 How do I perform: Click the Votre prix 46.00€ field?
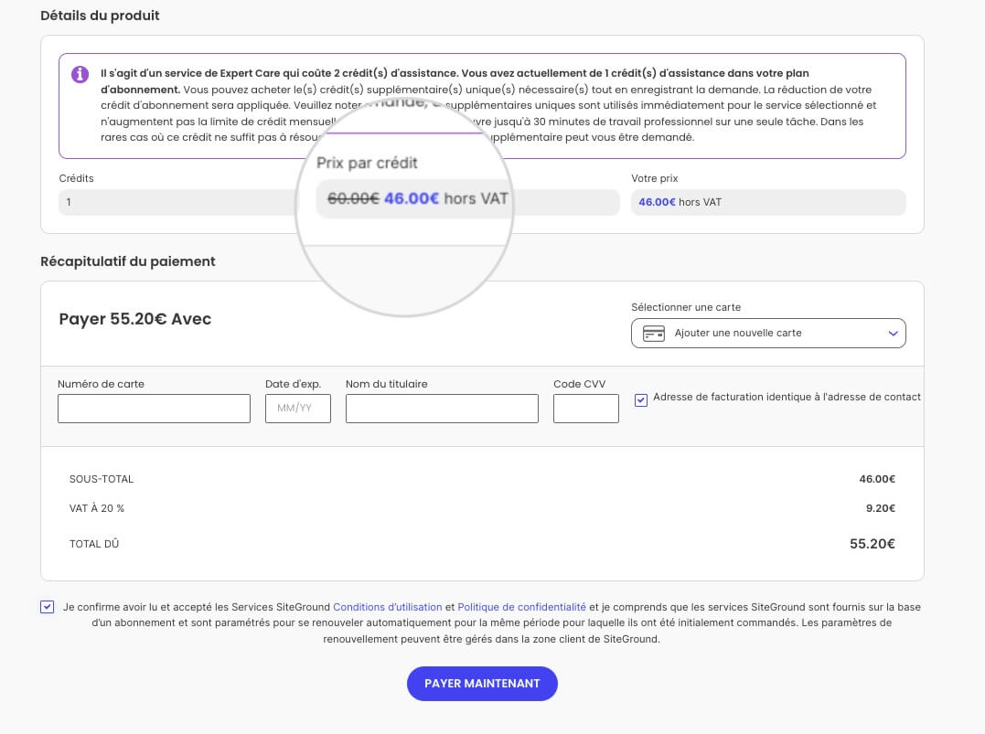[768, 202]
